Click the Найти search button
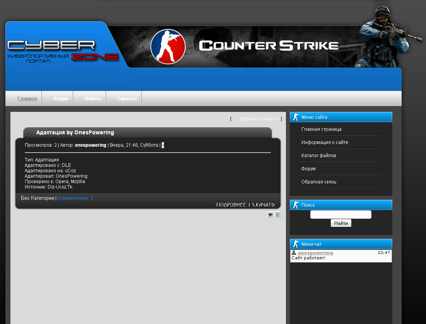The width and height of the screenshot is (426, 324). tap(341, 223)
